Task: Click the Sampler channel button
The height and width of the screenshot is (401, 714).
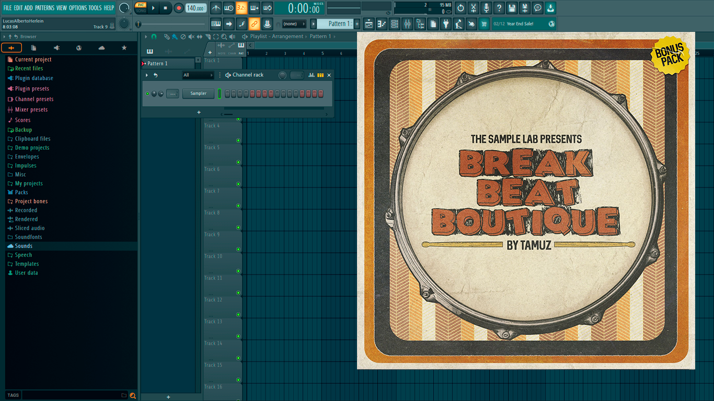Action: click(x=198, y=93)
